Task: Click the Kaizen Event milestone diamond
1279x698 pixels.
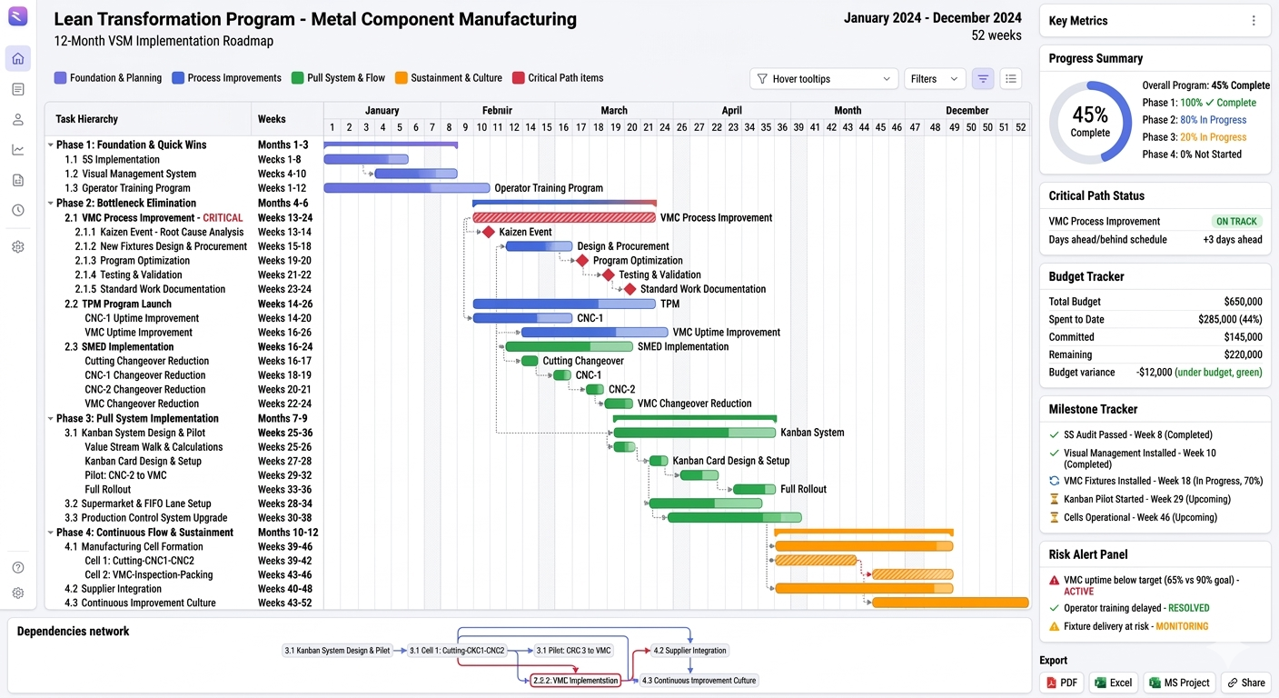Action: [x=489, y=233]
